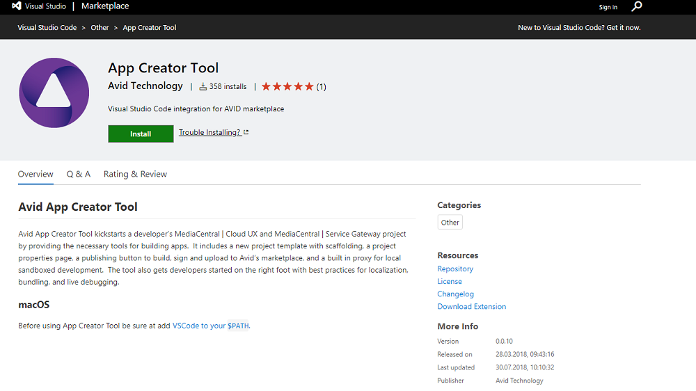The width and height of the screenshot is (696, 391).
Task: Click the installs download icon
Action: point(203,87)
